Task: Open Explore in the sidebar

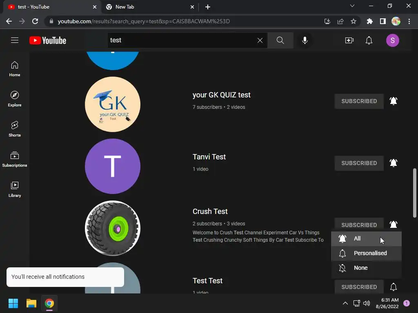Action: [x=15, y=99]
